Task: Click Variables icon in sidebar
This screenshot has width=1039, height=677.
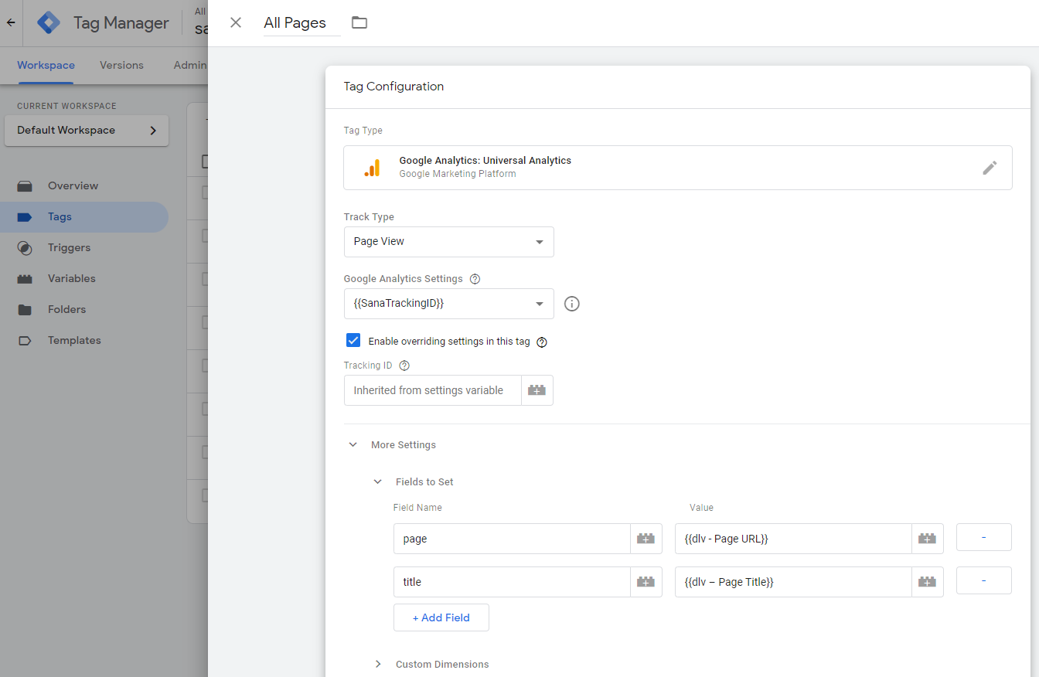Action: click(x=25, y=279)
